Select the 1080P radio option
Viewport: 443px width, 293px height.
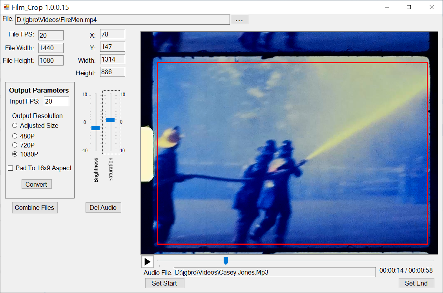(x=15, y=154)
